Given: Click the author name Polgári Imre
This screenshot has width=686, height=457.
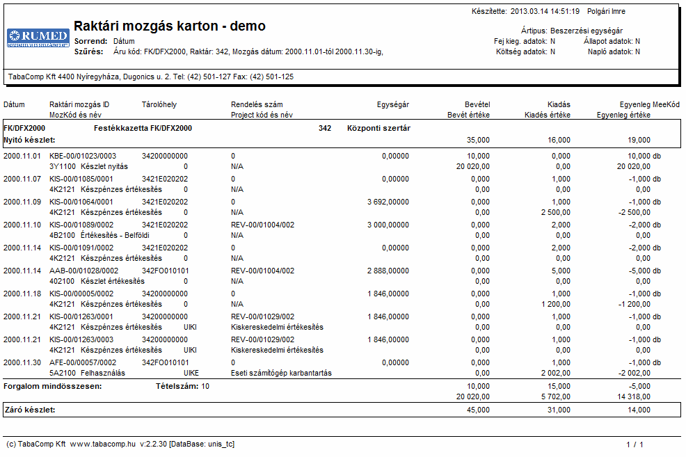Looking at the screenshot, I should pyautogui.click(x=606, y=11).
